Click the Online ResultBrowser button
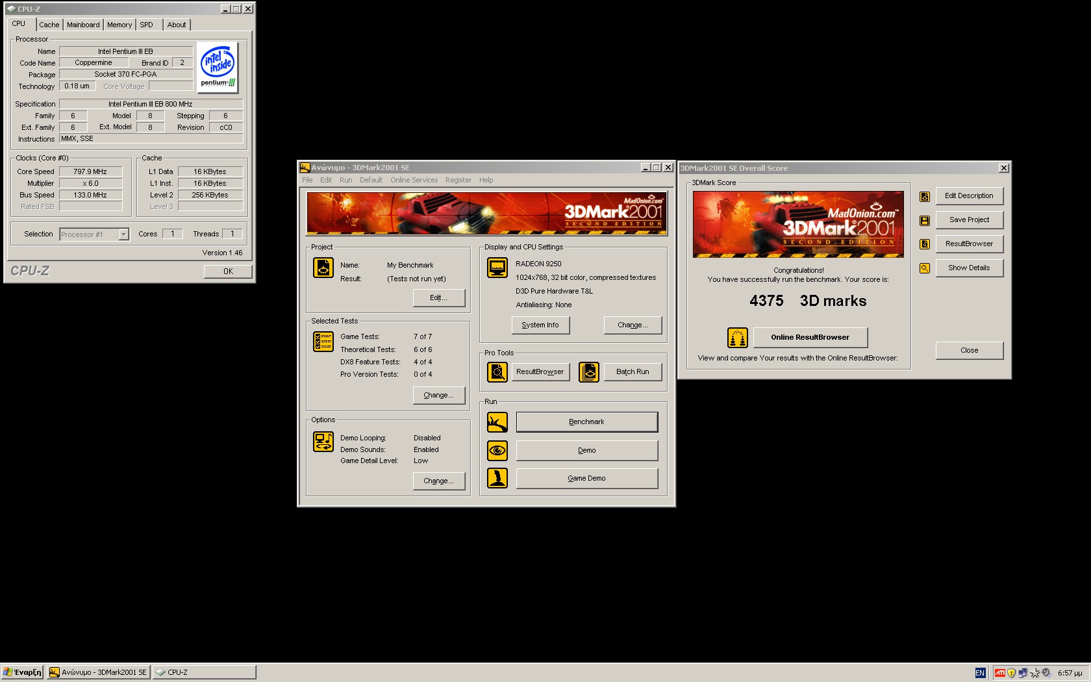The image size is (1091, 682). pyautogui.click(x=810, y=337)
